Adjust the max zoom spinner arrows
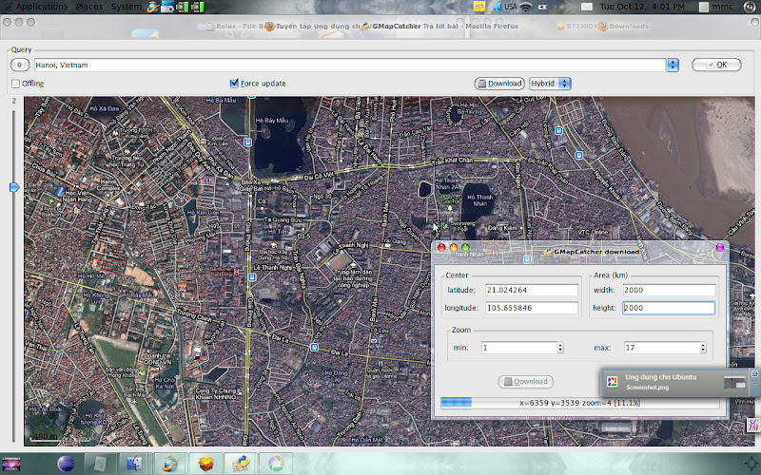The width and height of the screenshot is (761, 475). (x=703, y=348)
